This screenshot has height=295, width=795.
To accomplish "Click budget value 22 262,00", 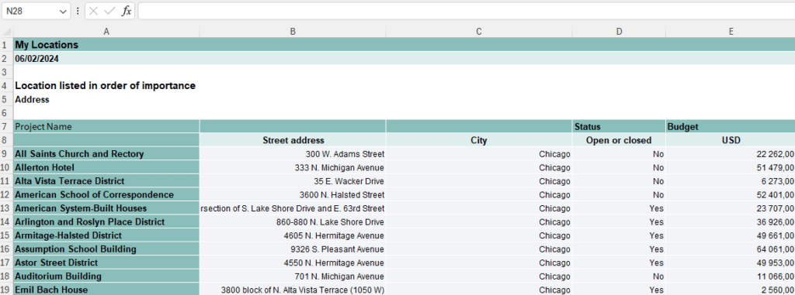I will point(731,154).
